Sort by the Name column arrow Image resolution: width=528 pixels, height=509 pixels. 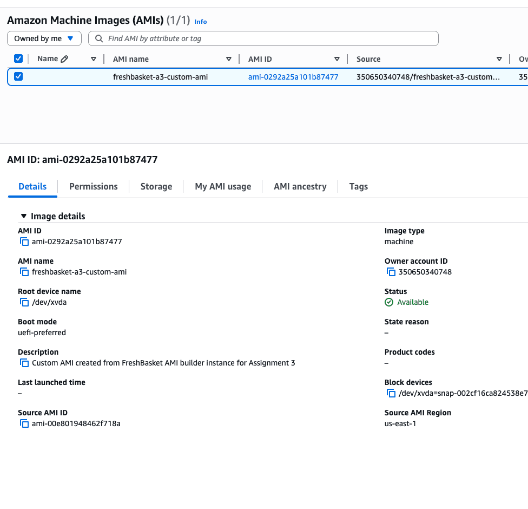click(94, 59)
